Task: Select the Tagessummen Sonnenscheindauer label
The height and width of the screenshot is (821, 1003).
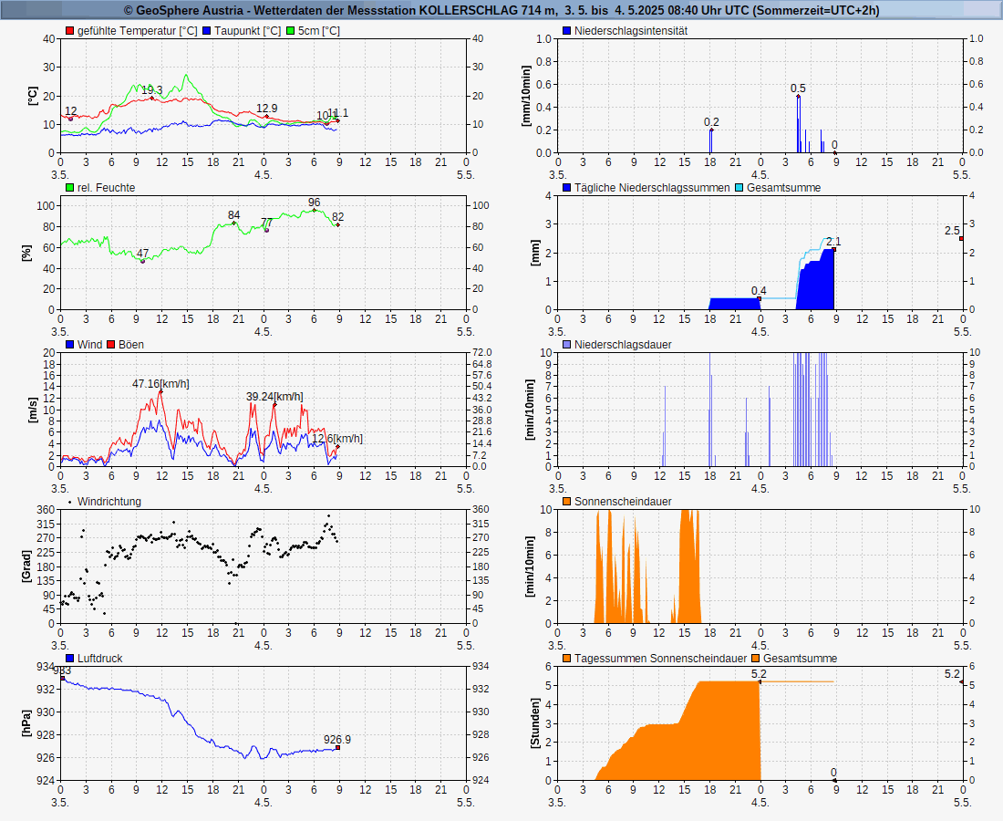Action: [660, 658]
